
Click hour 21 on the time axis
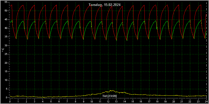(x=182, y=101)
